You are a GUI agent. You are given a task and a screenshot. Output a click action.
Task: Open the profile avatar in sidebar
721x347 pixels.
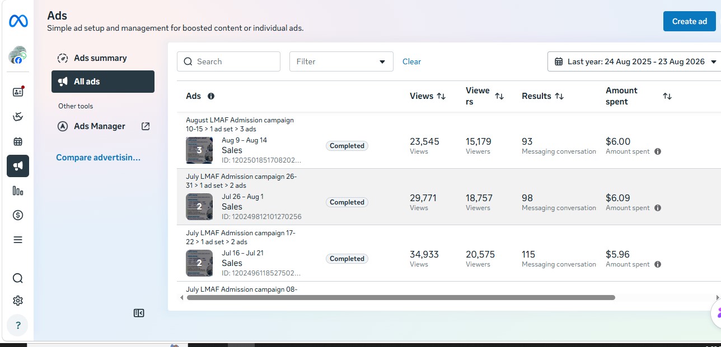coord(18,55)
